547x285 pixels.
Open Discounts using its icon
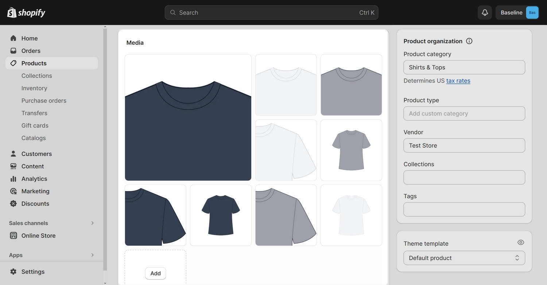point(13,203)
